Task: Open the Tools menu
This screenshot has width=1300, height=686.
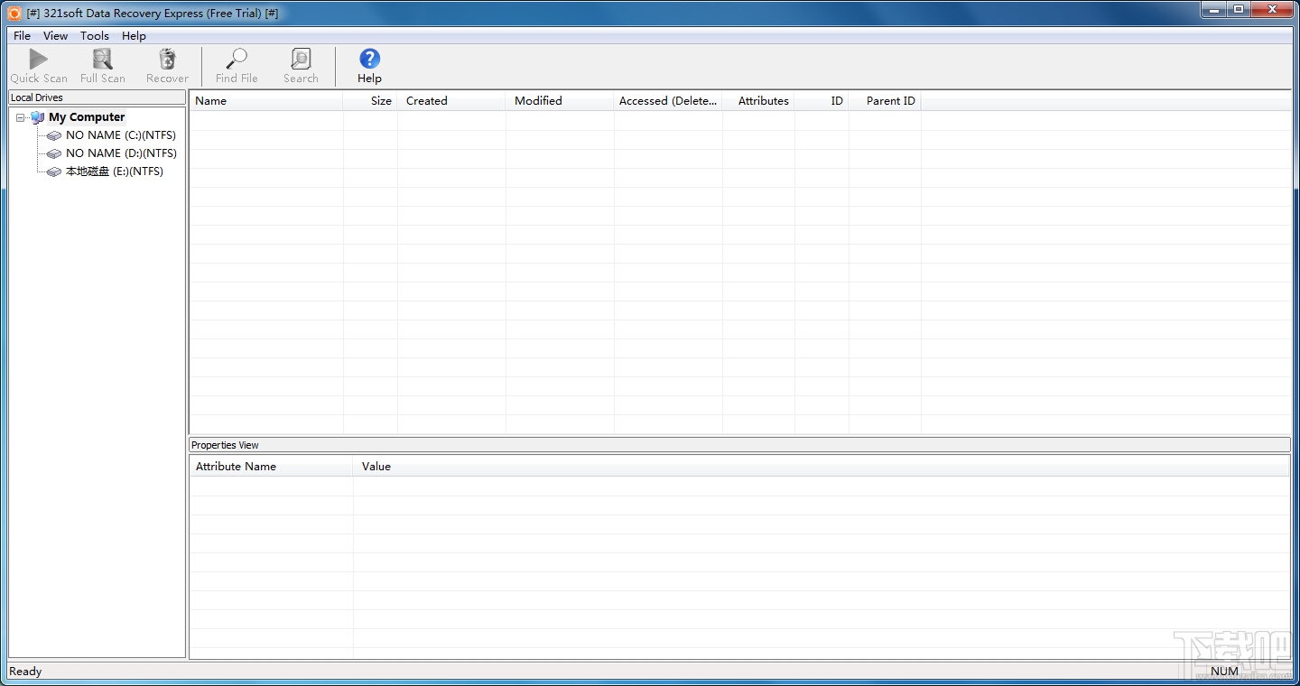Action: (95, 36)
